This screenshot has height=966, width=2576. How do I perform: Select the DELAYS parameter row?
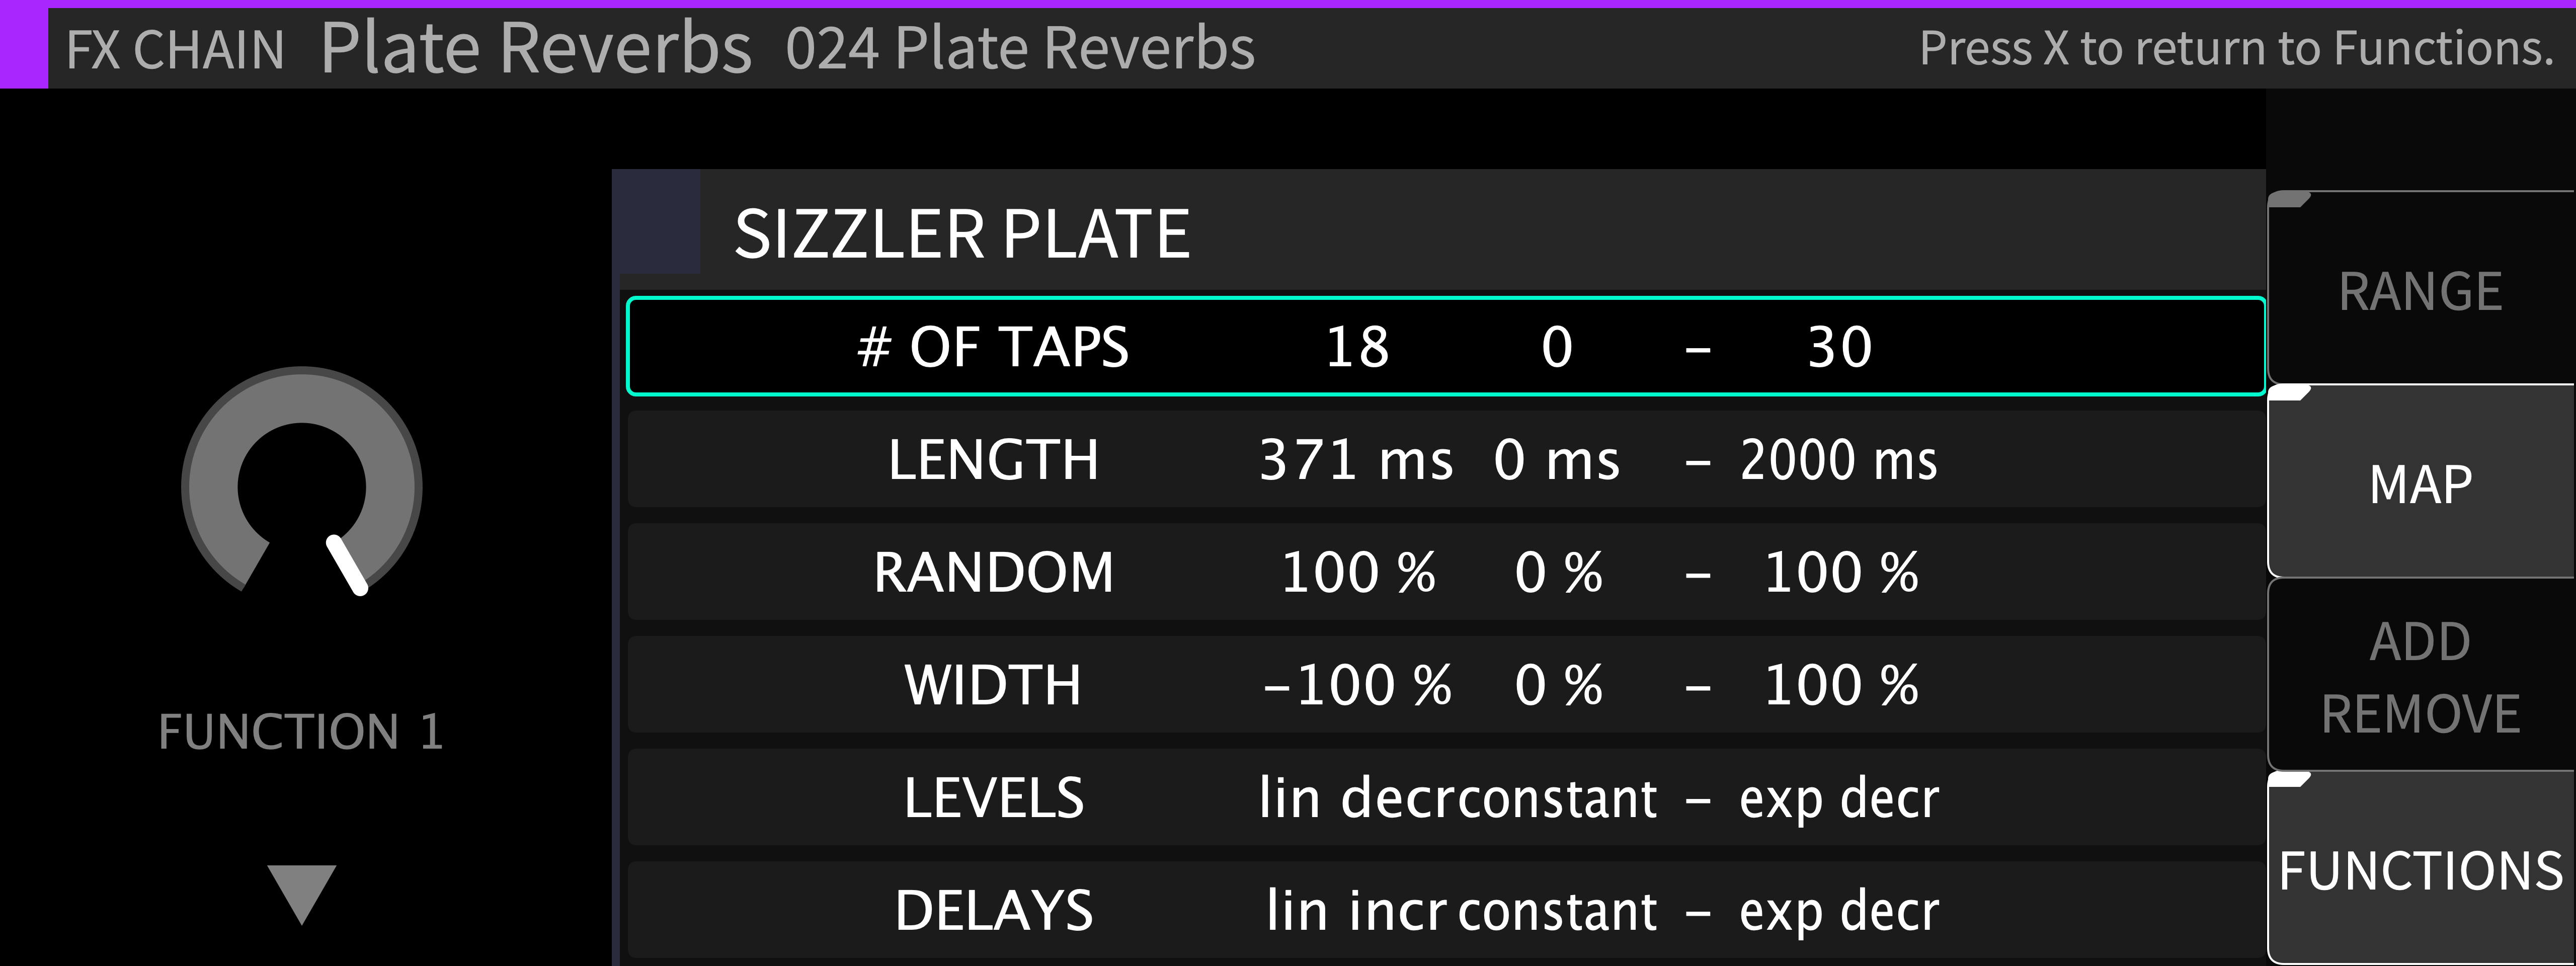point(1445,910)
